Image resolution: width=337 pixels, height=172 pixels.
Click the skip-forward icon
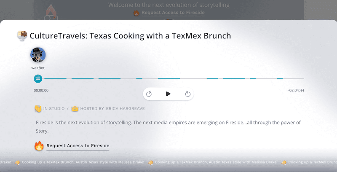point(188,94)
